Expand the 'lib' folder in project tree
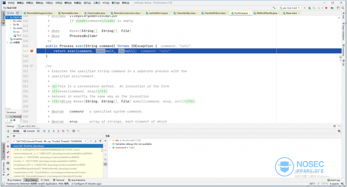Image resolution: width=347 pixels, height=187 pixels. pyautogui.click(x=11, y=25)
